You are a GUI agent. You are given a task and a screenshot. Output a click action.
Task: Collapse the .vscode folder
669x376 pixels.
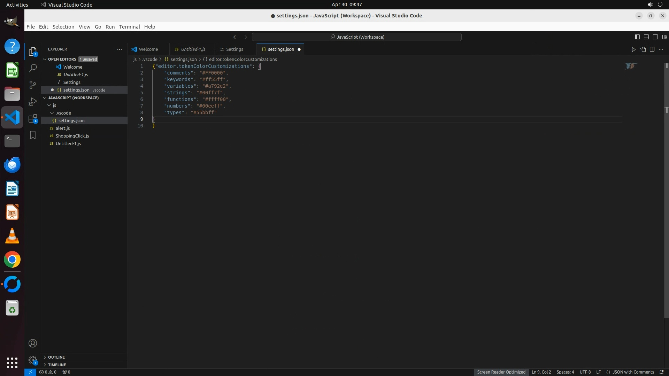tap(63, 113)
